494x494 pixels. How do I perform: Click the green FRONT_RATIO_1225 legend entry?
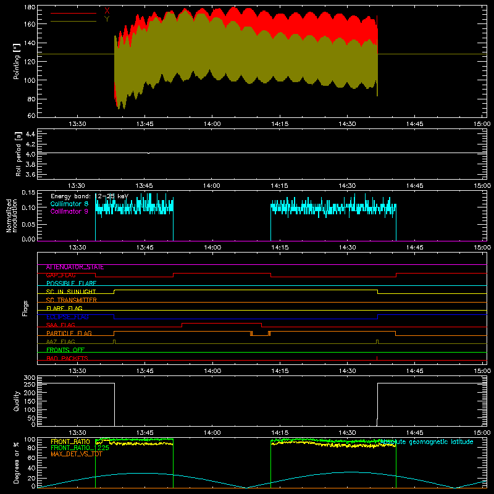[x=80, y=448]
